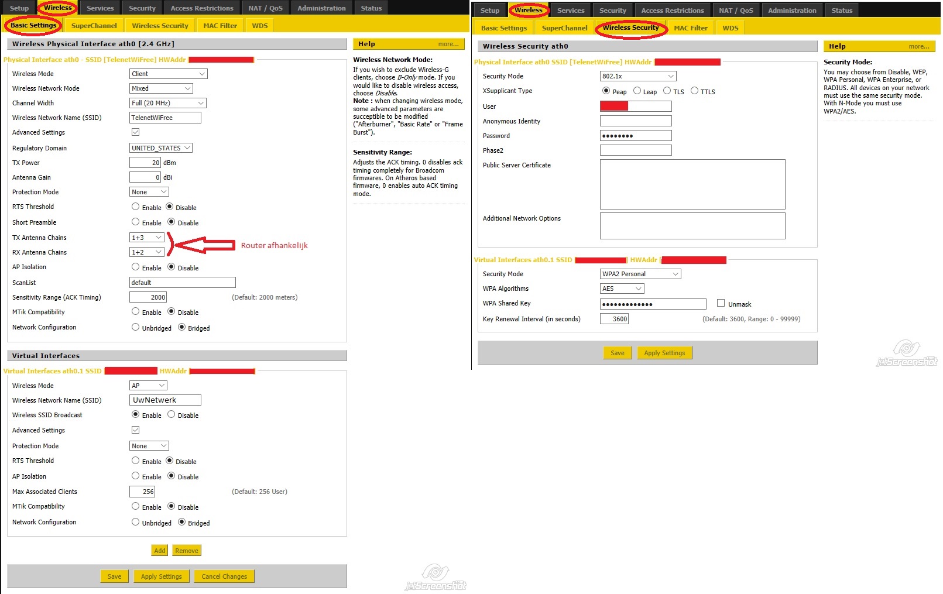Expand the Channel Width dropdown
943x594 pixels.
click(x=167, y=103)
